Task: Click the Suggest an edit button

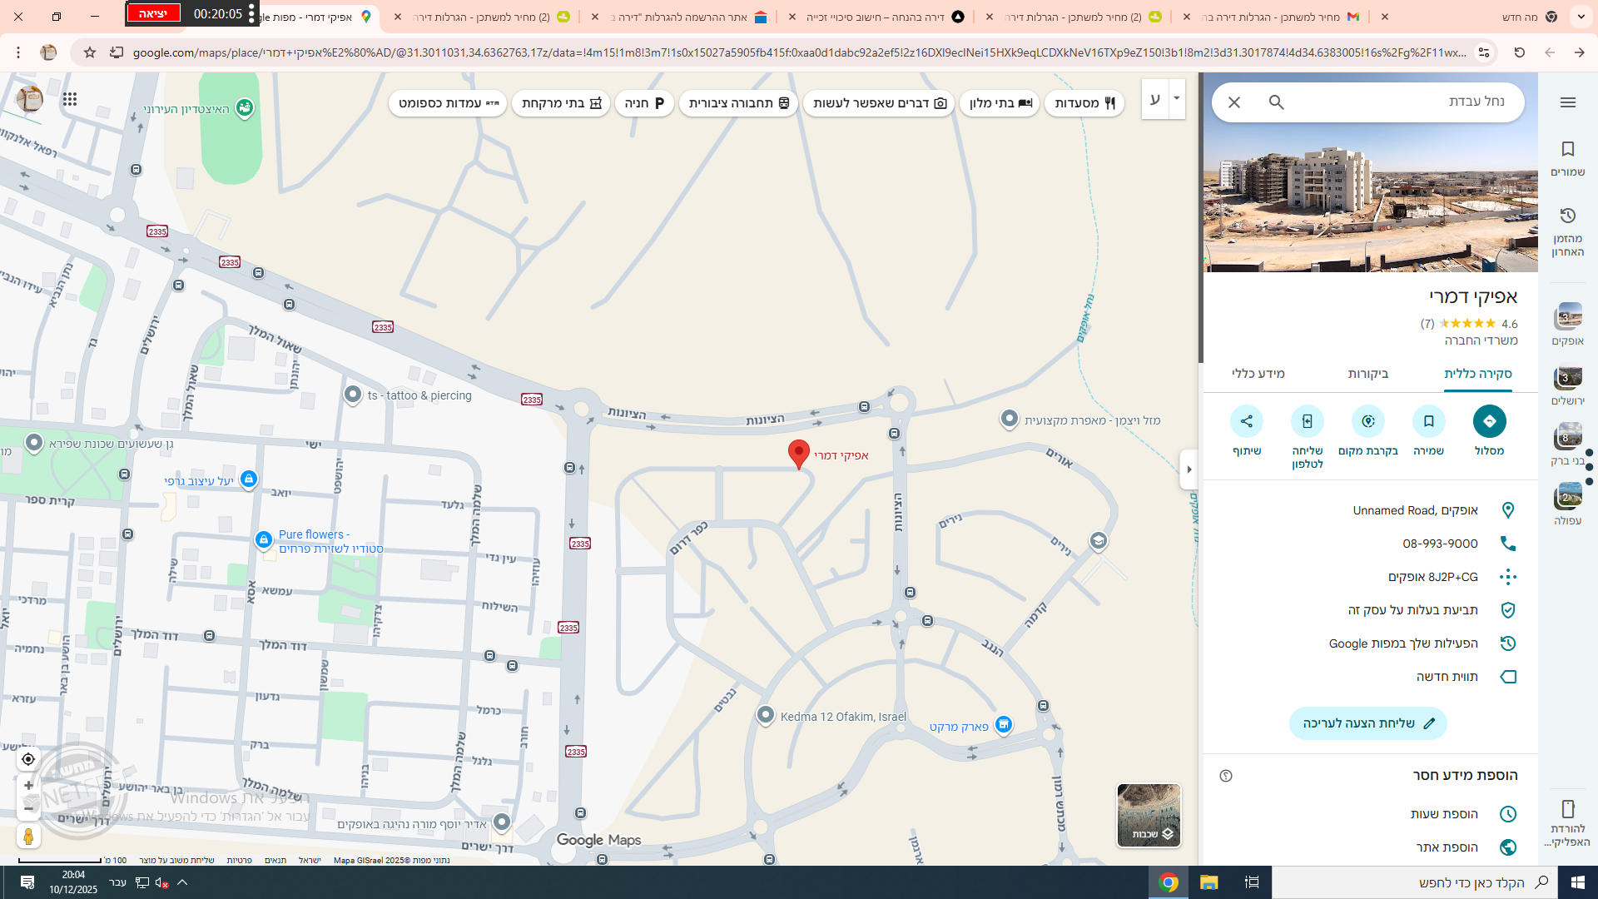Action: [1367, 723]
